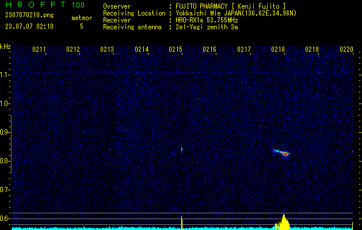Click the bright meteor echo near 0218
Image resolution: width=362 pixels, height=230 pixels.
[283, 152]
